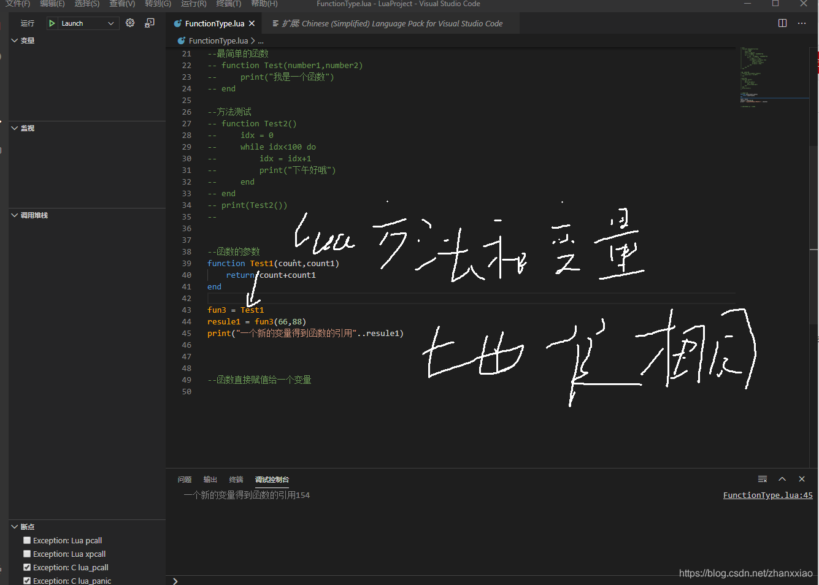Minimize the Visual Studio Code window

tap(747, 4)
